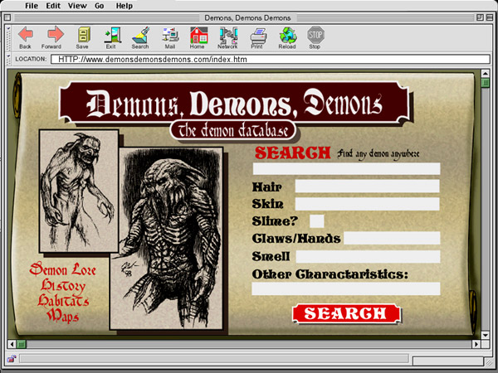Open the File menu
This screenshot has width=498, height=373.
[32, 6]
